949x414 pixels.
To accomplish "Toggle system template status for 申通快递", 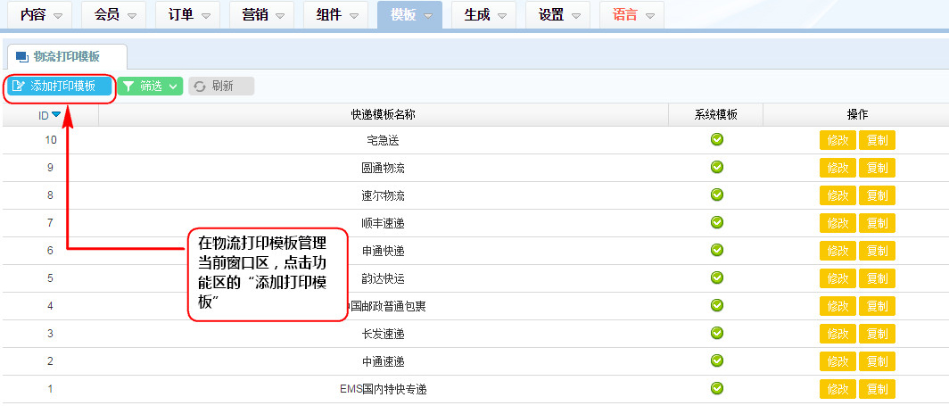I will pyautogui.click(x=716, y=250).
